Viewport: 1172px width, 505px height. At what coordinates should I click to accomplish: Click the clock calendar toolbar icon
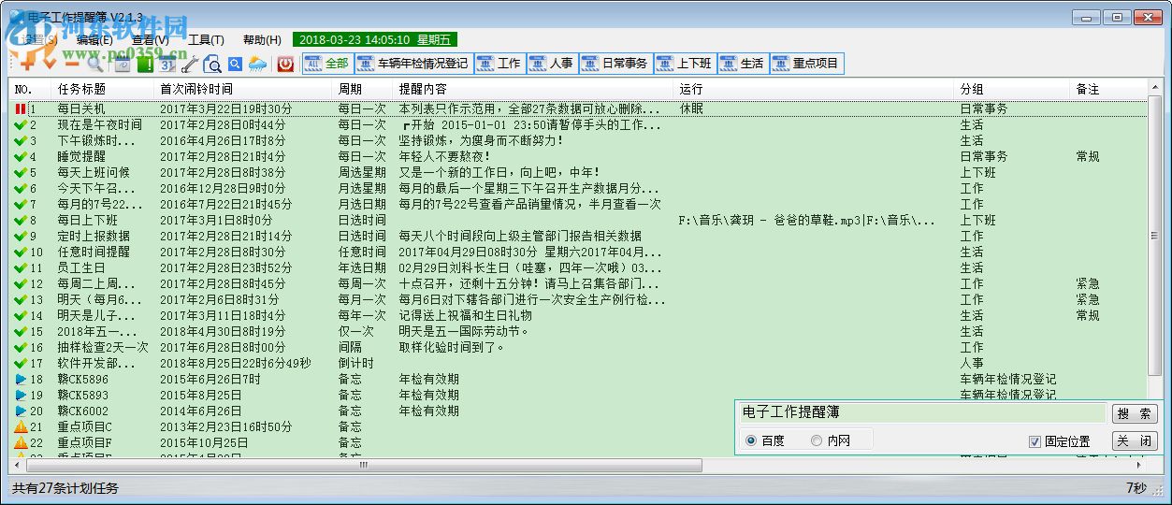122,65
